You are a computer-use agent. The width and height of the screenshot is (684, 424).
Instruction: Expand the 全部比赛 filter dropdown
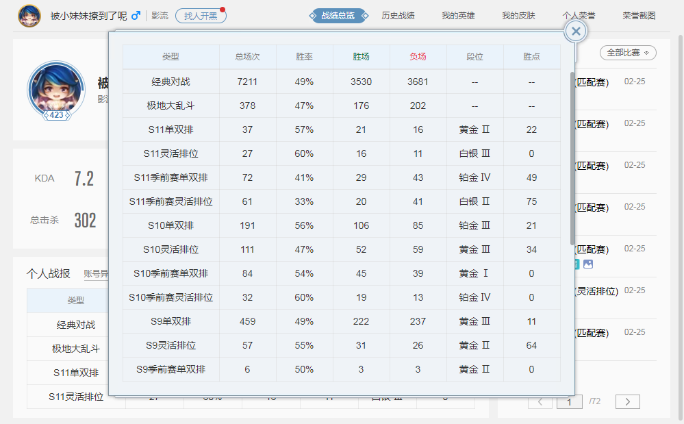(628, 53)
